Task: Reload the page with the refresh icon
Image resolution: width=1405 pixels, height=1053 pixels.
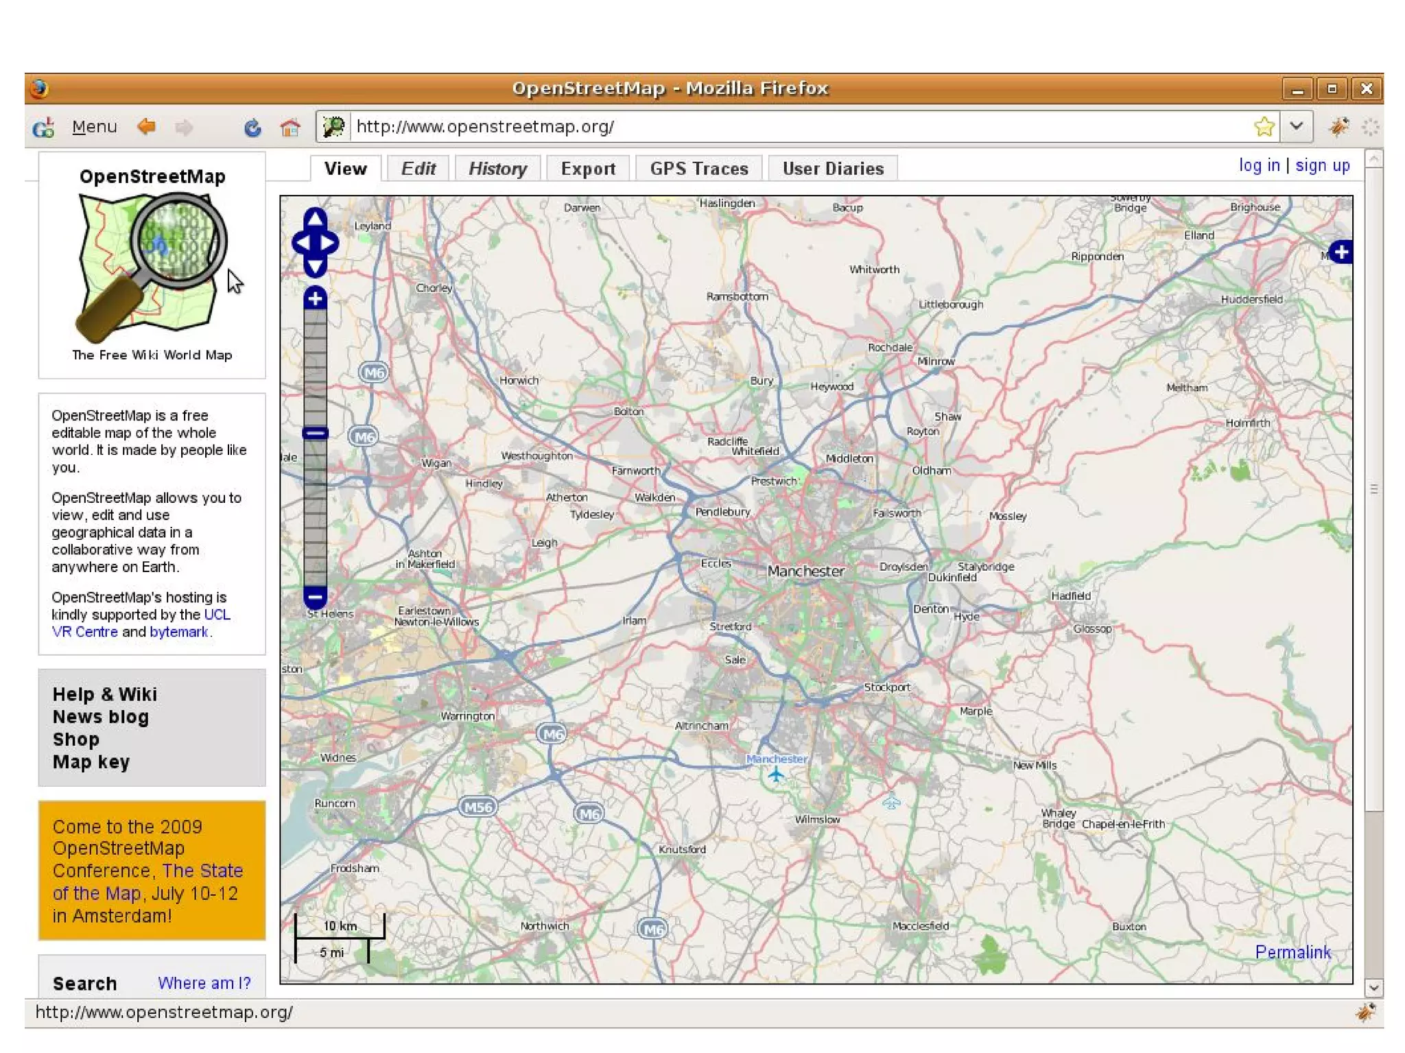Action: coord(252,127)
